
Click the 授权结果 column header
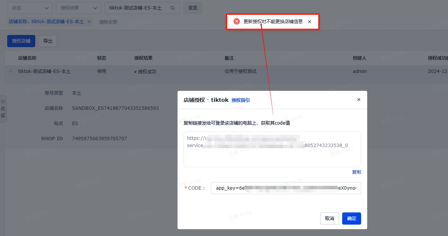tap(143, 58)
